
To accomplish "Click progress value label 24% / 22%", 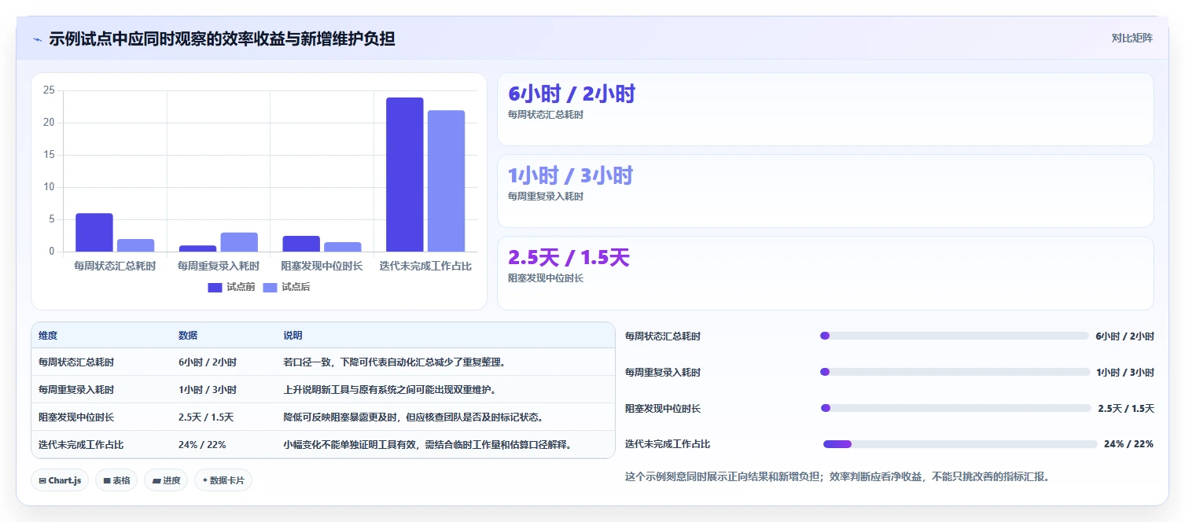I will [x=1128, y=444].
